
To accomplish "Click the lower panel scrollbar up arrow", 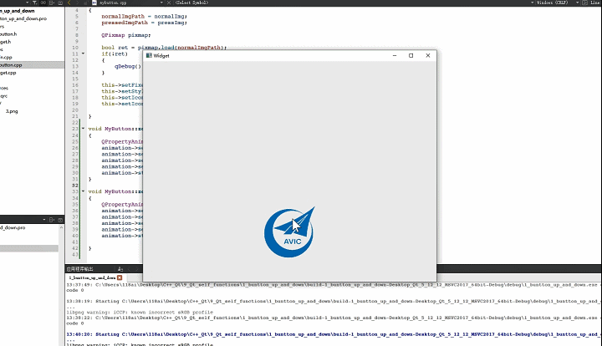I will 61,227.
